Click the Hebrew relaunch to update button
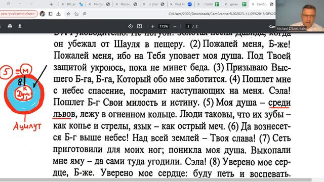This screenshot has width=324, height=182. click(x=19, y=14)
